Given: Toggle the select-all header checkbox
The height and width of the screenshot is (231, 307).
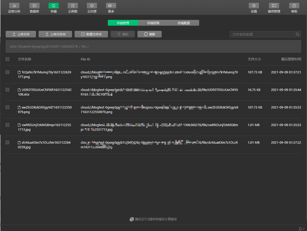Looking at the screenshot, I should (x=7, y=59).
